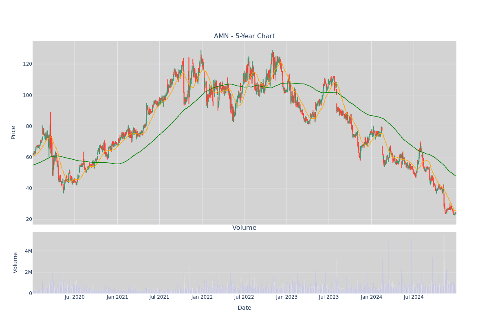Click the price axis value 120
Image resolution: width=489 pixels, height=326 pixels.
pos(27,64)
